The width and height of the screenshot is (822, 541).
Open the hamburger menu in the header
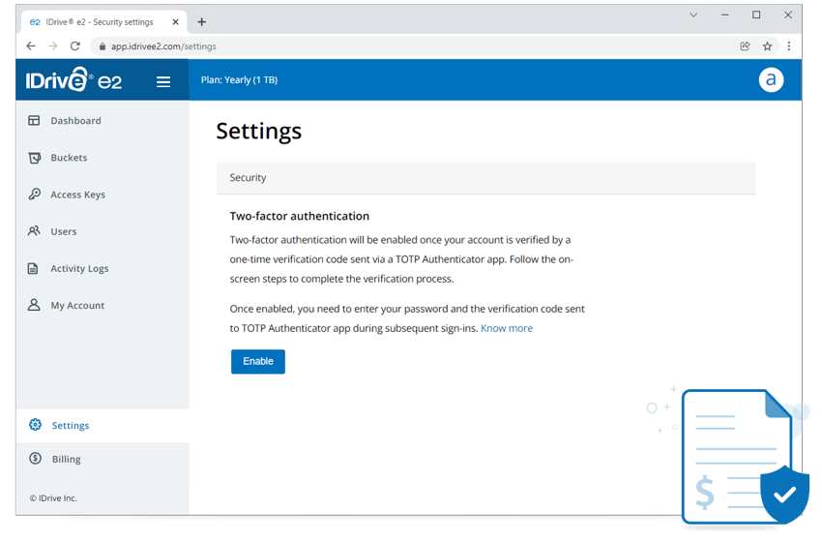[163, 81]
